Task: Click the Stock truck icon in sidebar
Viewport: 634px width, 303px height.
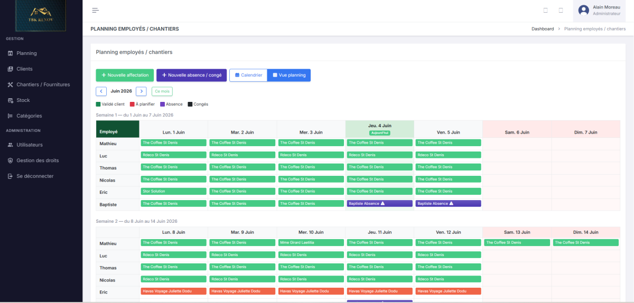Action: (x=11, y=100)
